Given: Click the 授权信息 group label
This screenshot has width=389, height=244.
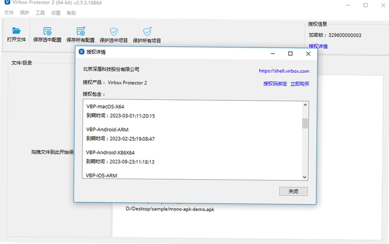Looking at the screenshot, I should point(318,24).
